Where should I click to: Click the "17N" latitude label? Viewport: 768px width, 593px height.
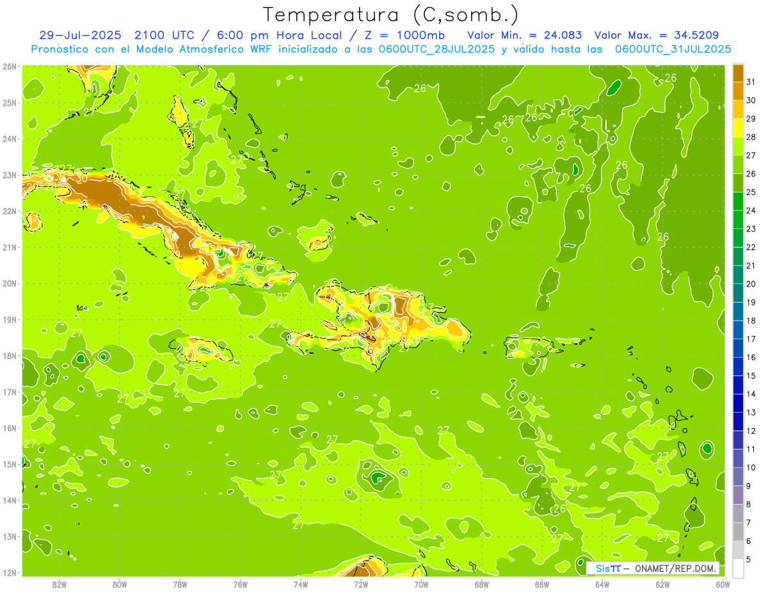point(9,392)
